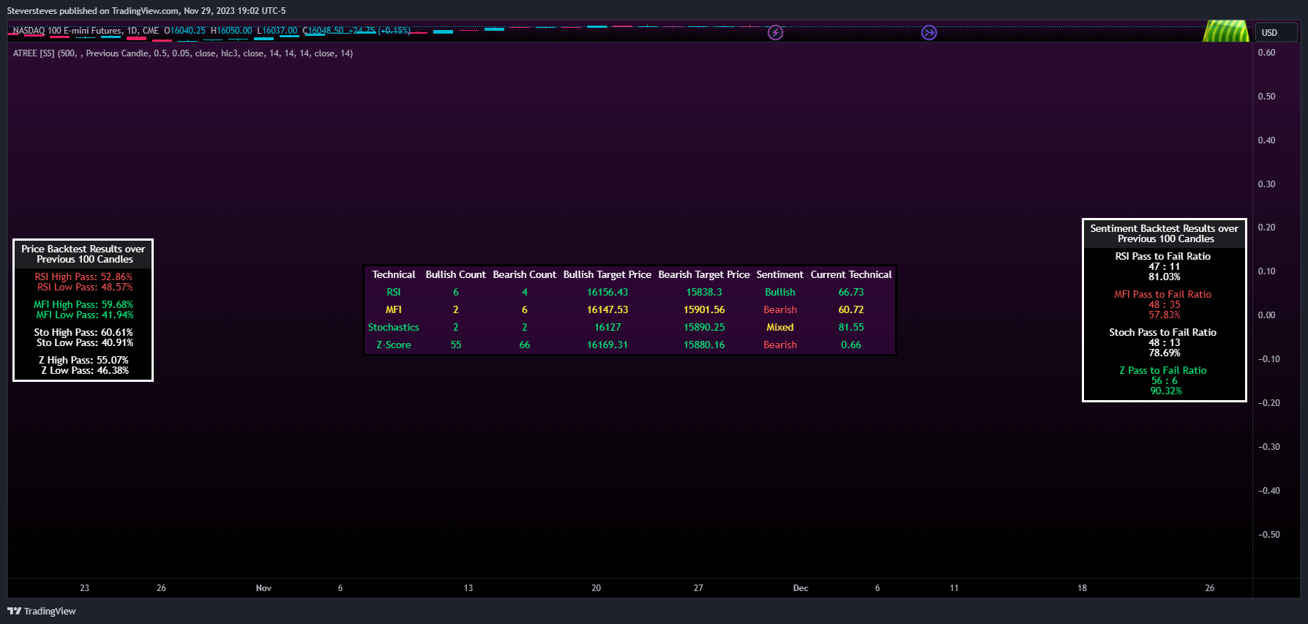
Task: Click Stochastics bullish target price 16127
Action: [608, 327]
